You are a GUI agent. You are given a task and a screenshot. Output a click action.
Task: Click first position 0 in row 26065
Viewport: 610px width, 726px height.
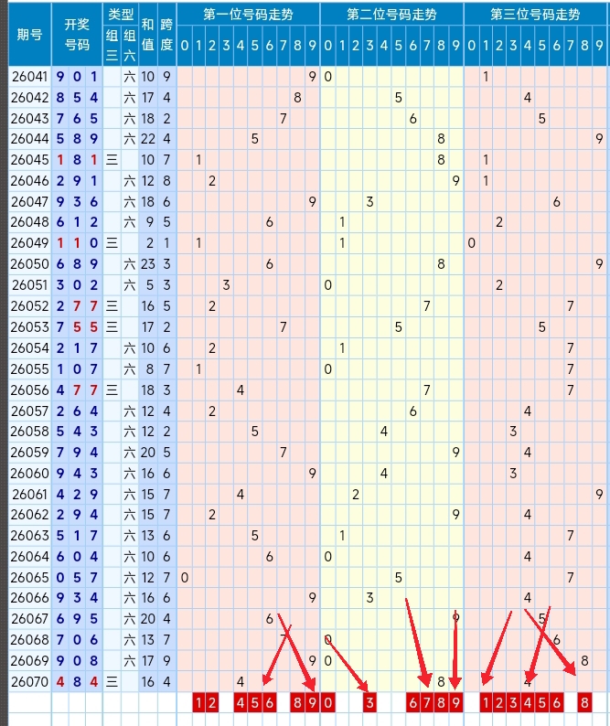pos(185,577)
